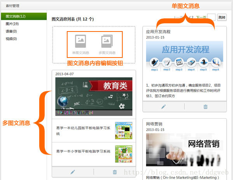Screen dimensions: 233x180
Task: Focus the page number input box
Action: click(x=211, y=17)
